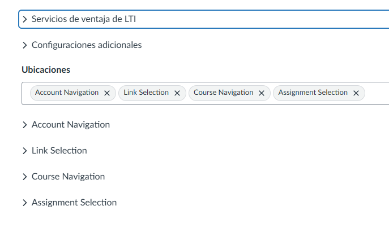The image size is (389, 232).
Task: Select the Link Selection section title below tags
Action: point(59,151)
